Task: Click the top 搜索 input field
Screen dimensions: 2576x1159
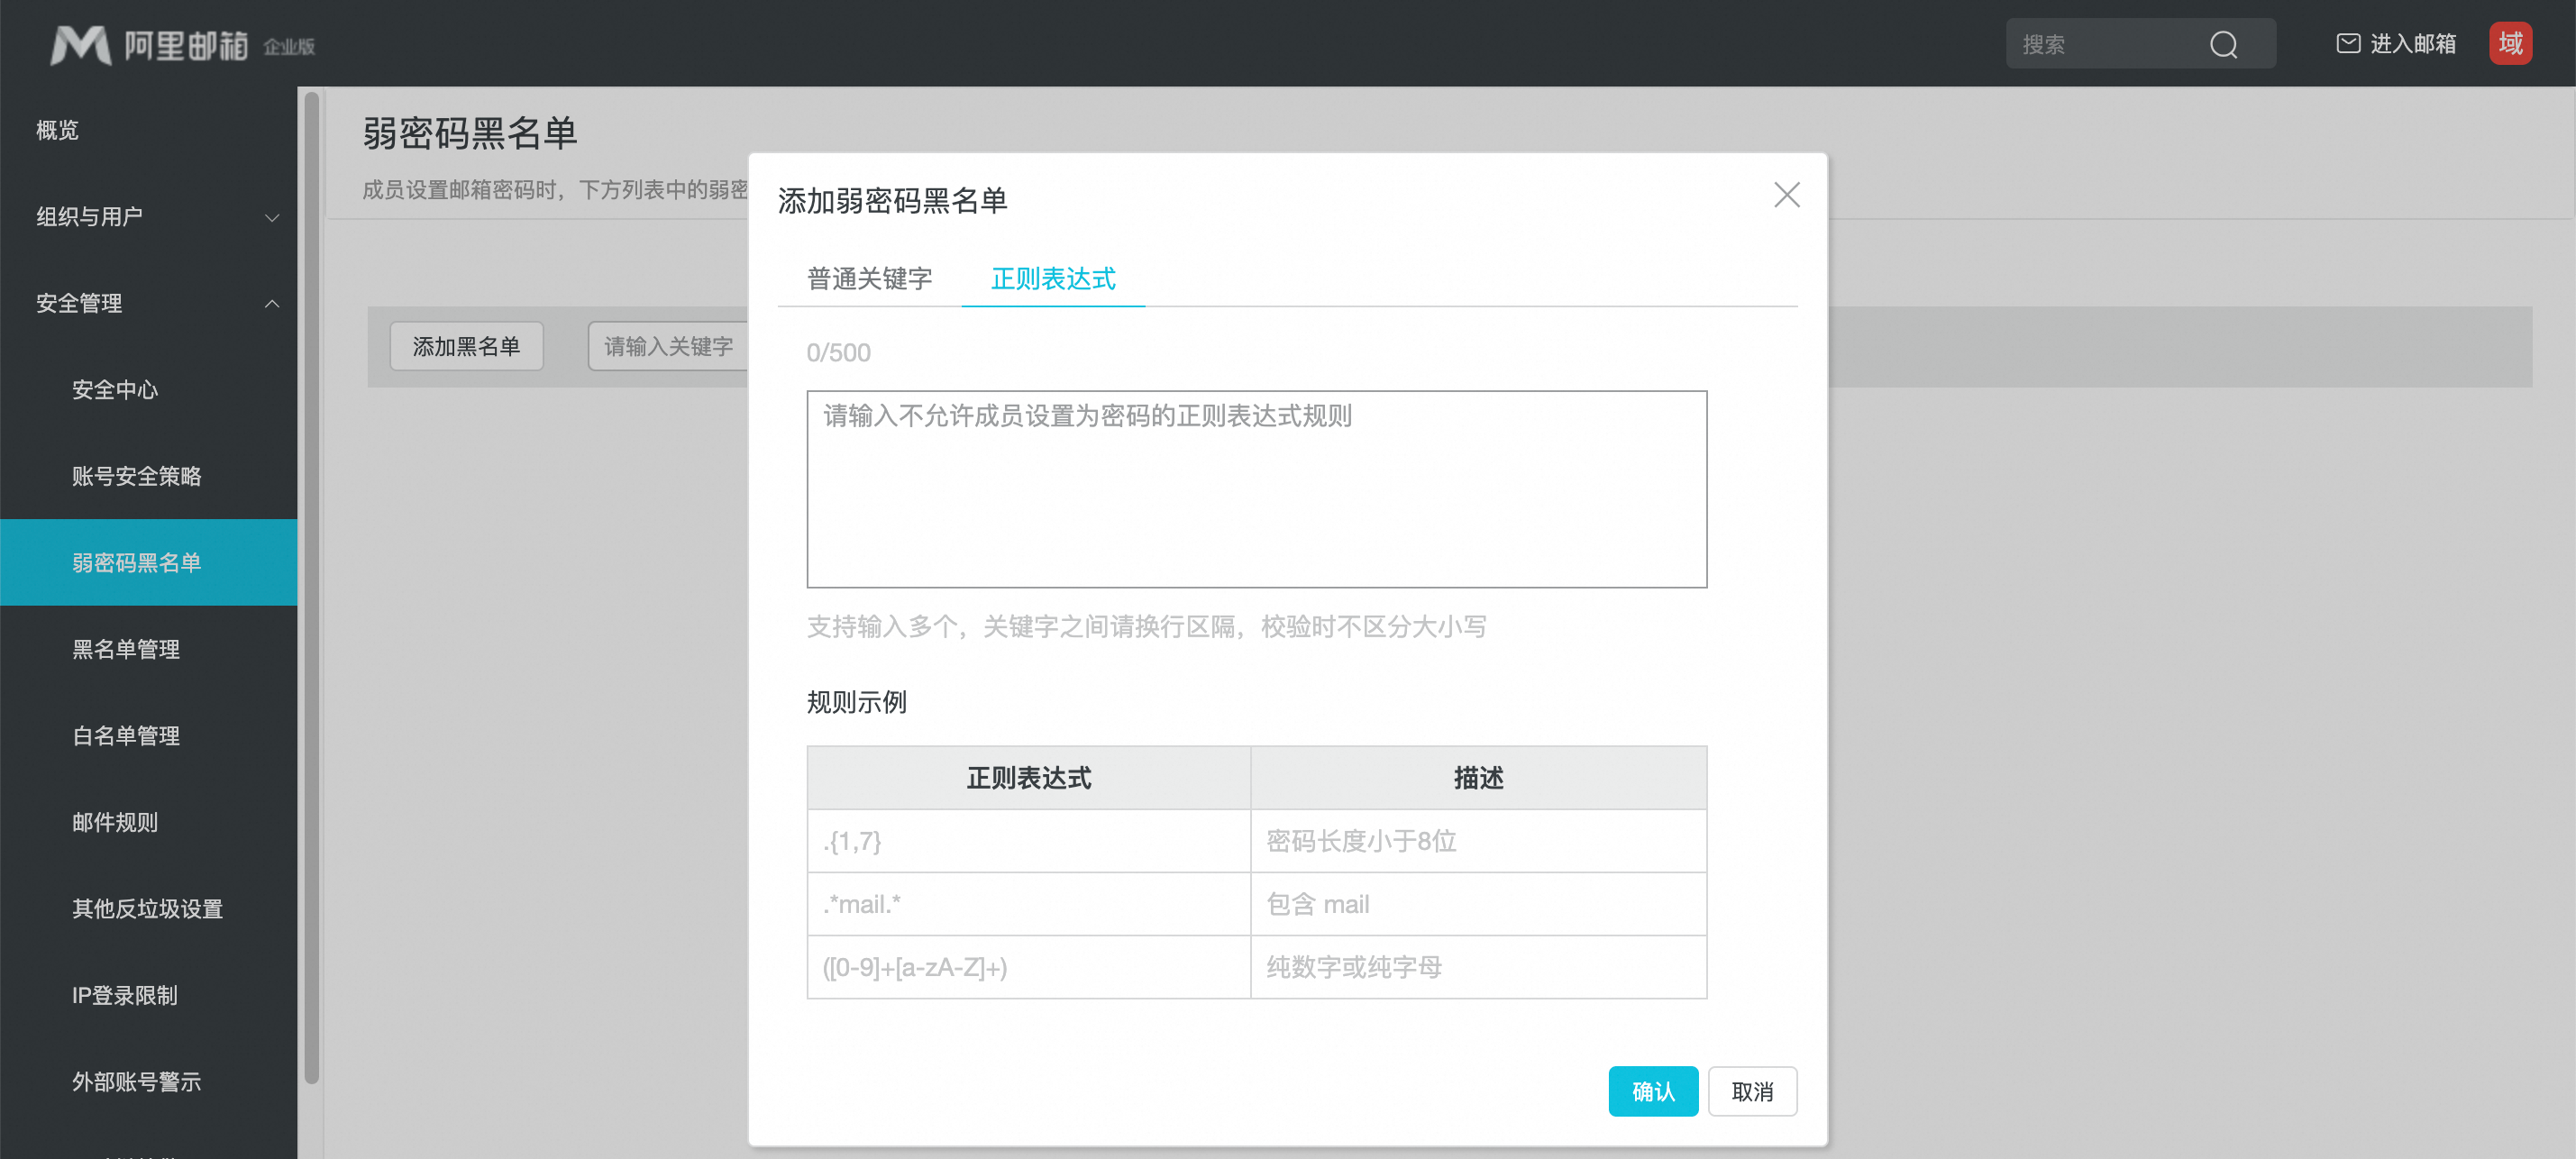Action: [x=2100, y=44]
